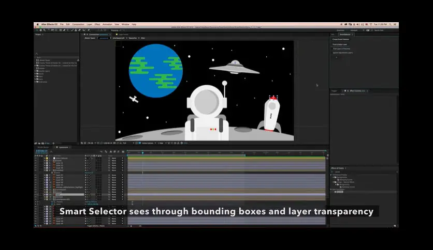Open the viewer magnification ratio dropdown
The width and height of the screenshot is (433, 250).
coord(91,143)
